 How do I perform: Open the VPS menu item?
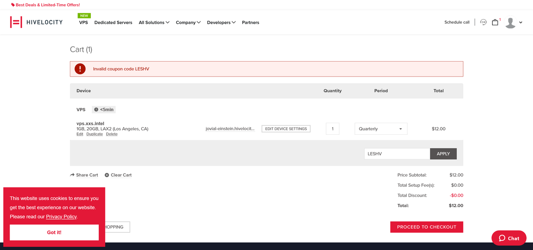click(x=84, y=22)
